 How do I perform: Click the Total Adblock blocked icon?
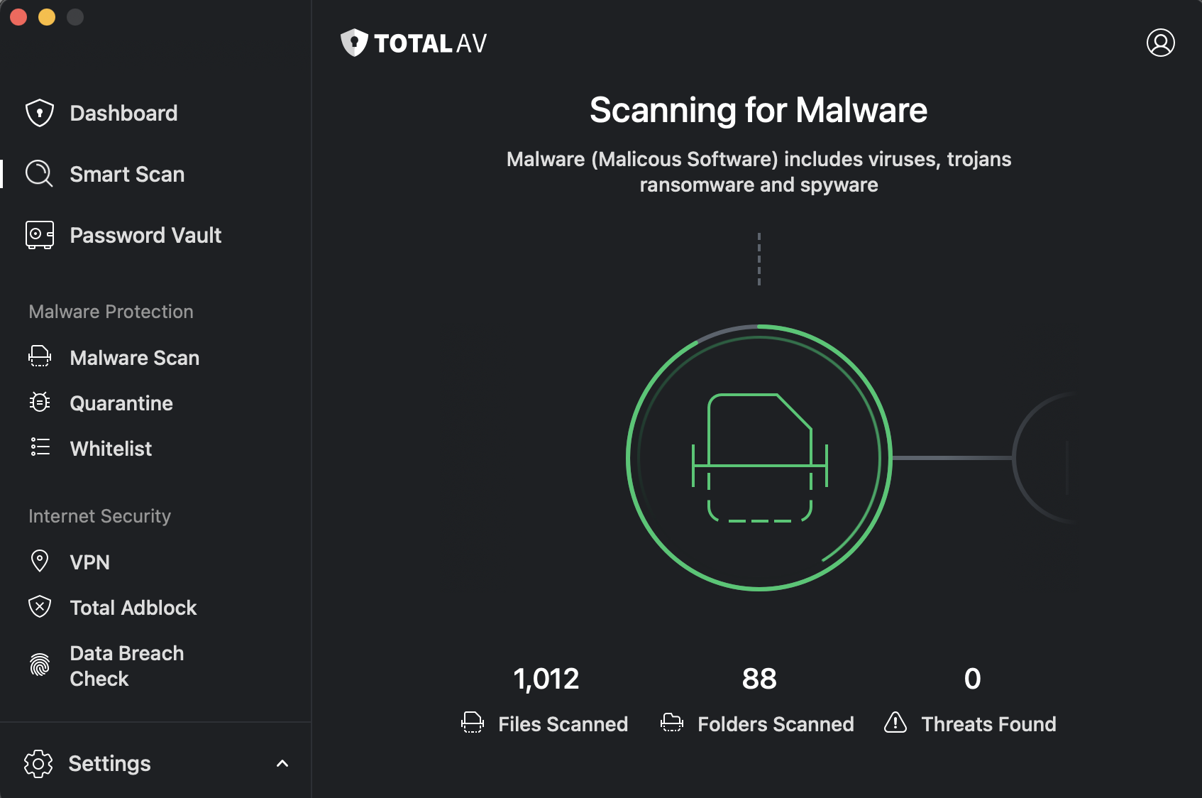pyautogui.click(x=40, y=607)
